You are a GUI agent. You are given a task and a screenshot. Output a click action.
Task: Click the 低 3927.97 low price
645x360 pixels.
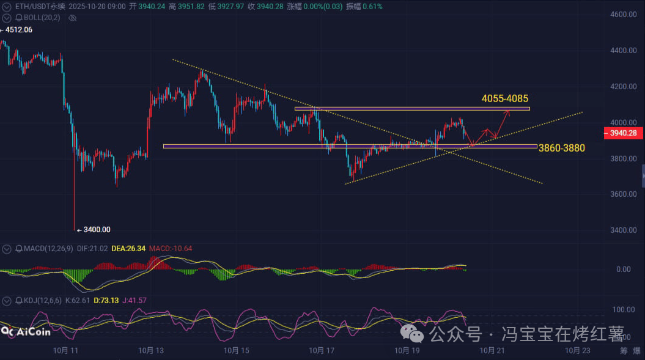(226, 7)
